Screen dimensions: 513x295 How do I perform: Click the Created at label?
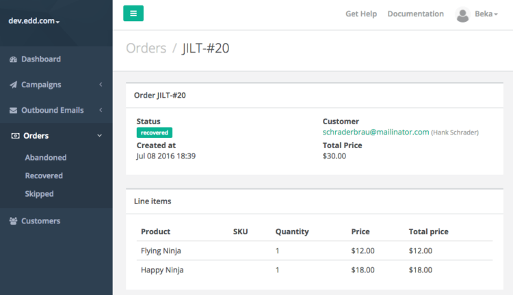pos(156,145)
